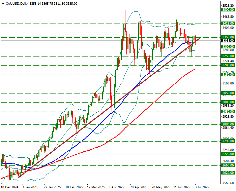Click the current price 3335.00 label

click(x=228, y=41)
